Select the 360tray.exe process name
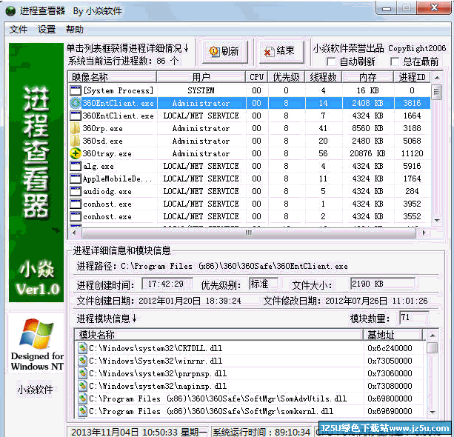 tap(107, 153)
